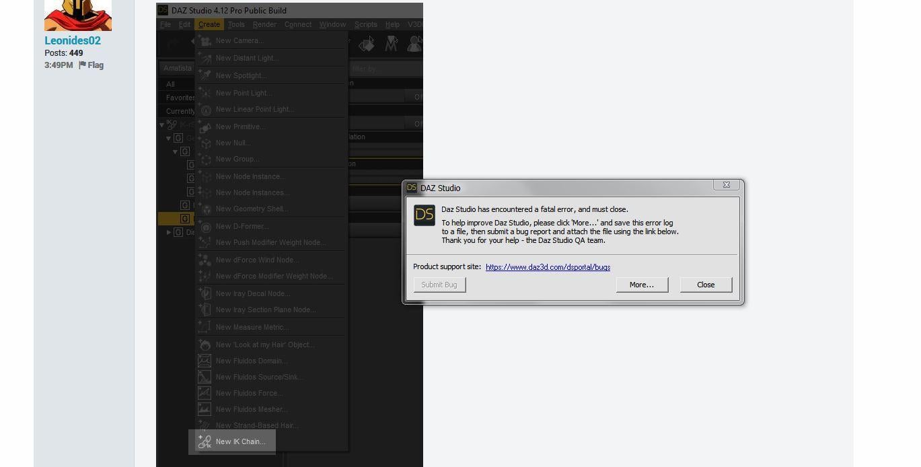Select the Currently category row

pyautogui.click(x=177, y=111)
